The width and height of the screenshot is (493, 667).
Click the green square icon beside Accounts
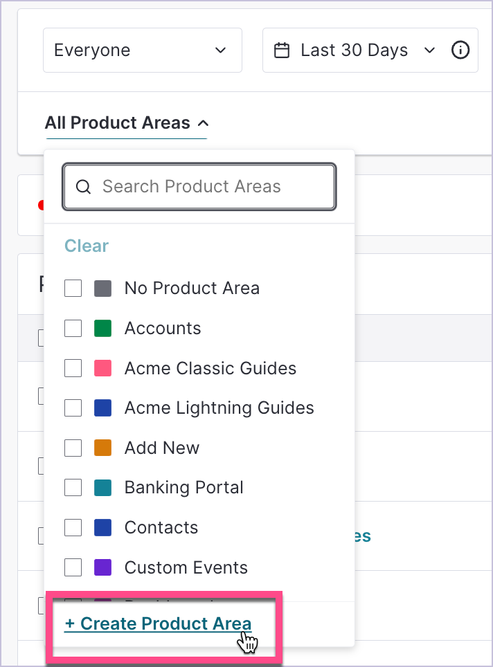(104, 328)
